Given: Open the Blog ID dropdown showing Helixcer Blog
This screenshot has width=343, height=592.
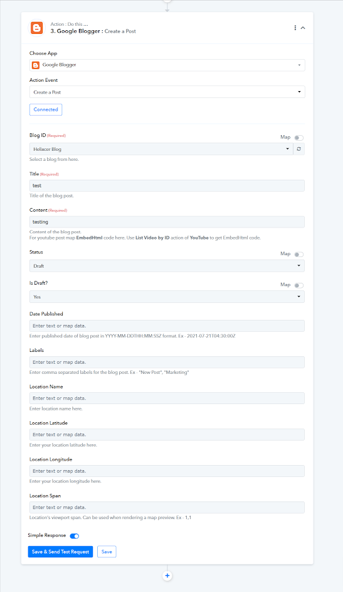Looking at the screenshot, I should coord(161,149).
